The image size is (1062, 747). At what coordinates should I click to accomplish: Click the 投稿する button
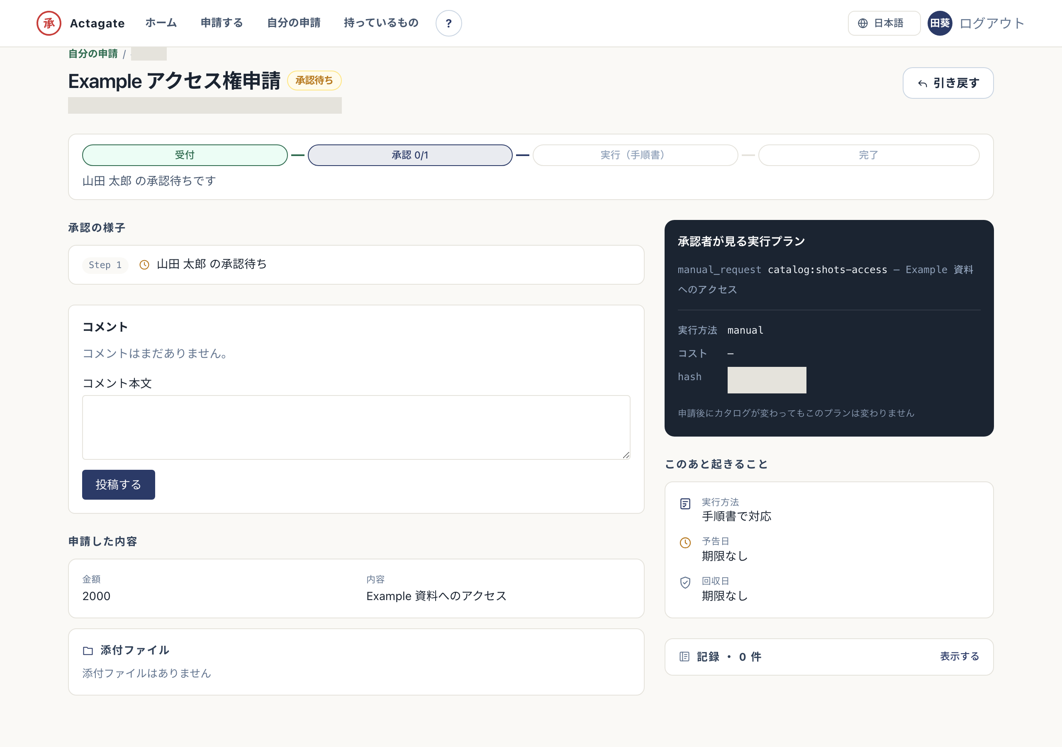click(118, 485)
